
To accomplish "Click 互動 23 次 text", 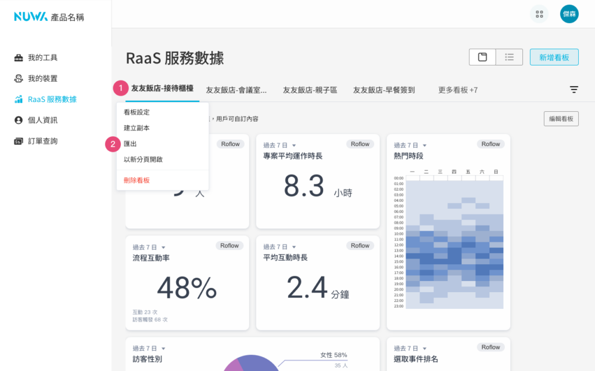I will pyautogui.click(x=145, y=312).
